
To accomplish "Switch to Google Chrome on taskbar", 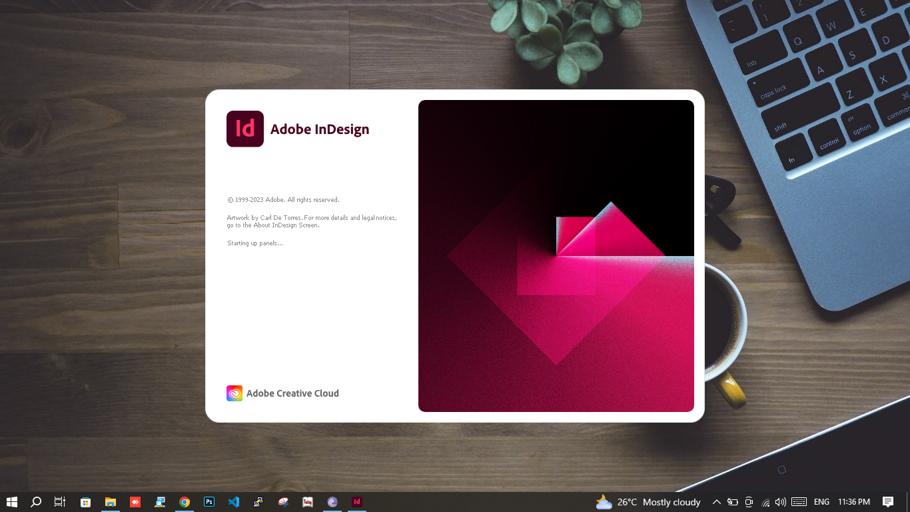I will 185,502.
